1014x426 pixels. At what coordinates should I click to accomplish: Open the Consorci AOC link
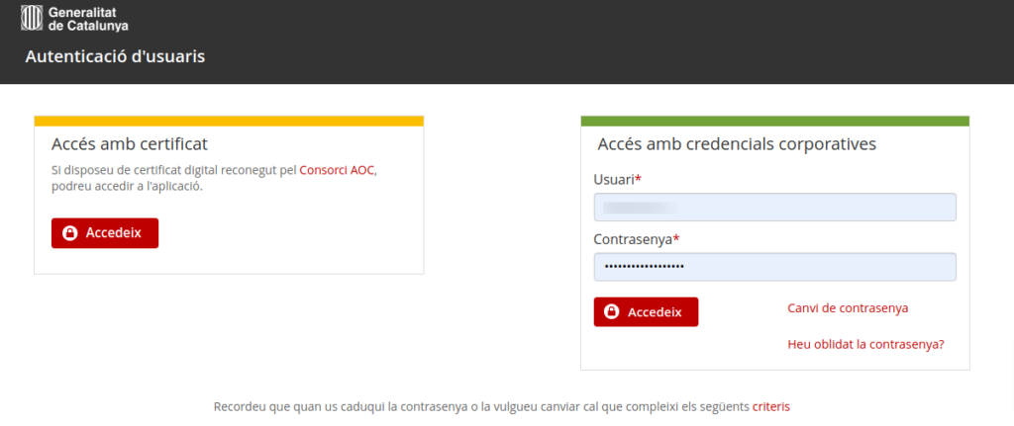pyautogui.click(x=337, y=170)
